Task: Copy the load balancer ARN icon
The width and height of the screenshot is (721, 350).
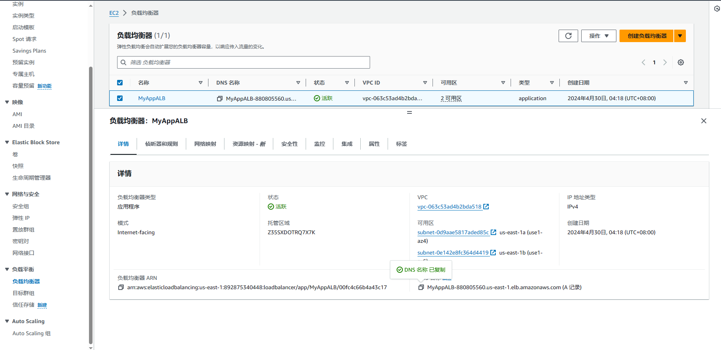Action: coord(121,287)
